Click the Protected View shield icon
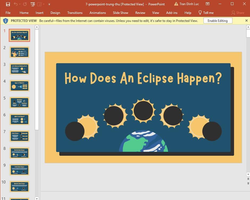The height and width of the screenshot is (200, 250). click(6, 21)
